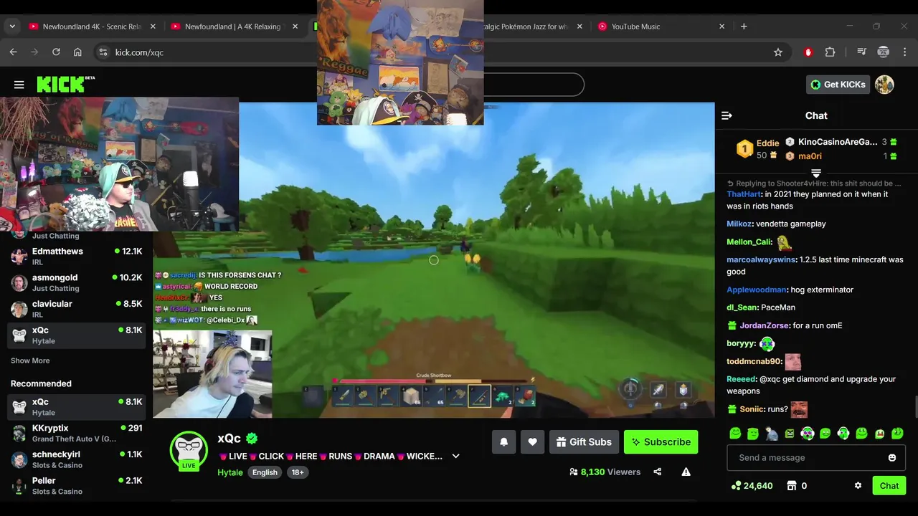
Task: Show More followed channels
Action: (30, 360)
